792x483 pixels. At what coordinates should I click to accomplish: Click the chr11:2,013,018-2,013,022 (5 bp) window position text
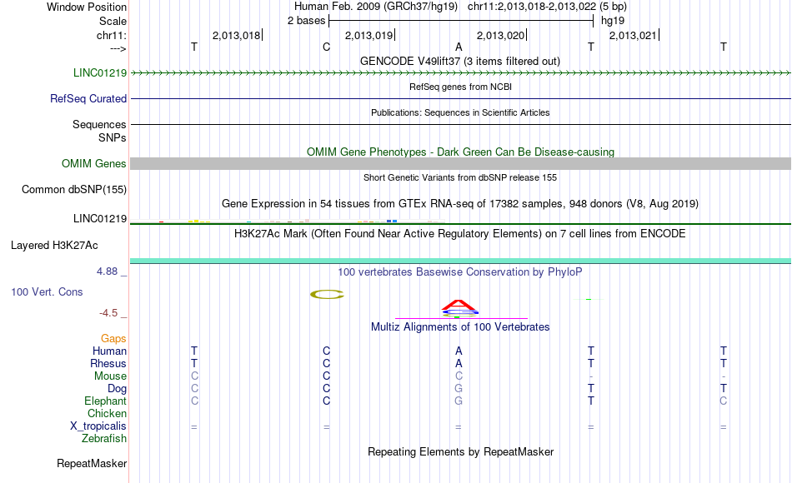tap(547, 7)
